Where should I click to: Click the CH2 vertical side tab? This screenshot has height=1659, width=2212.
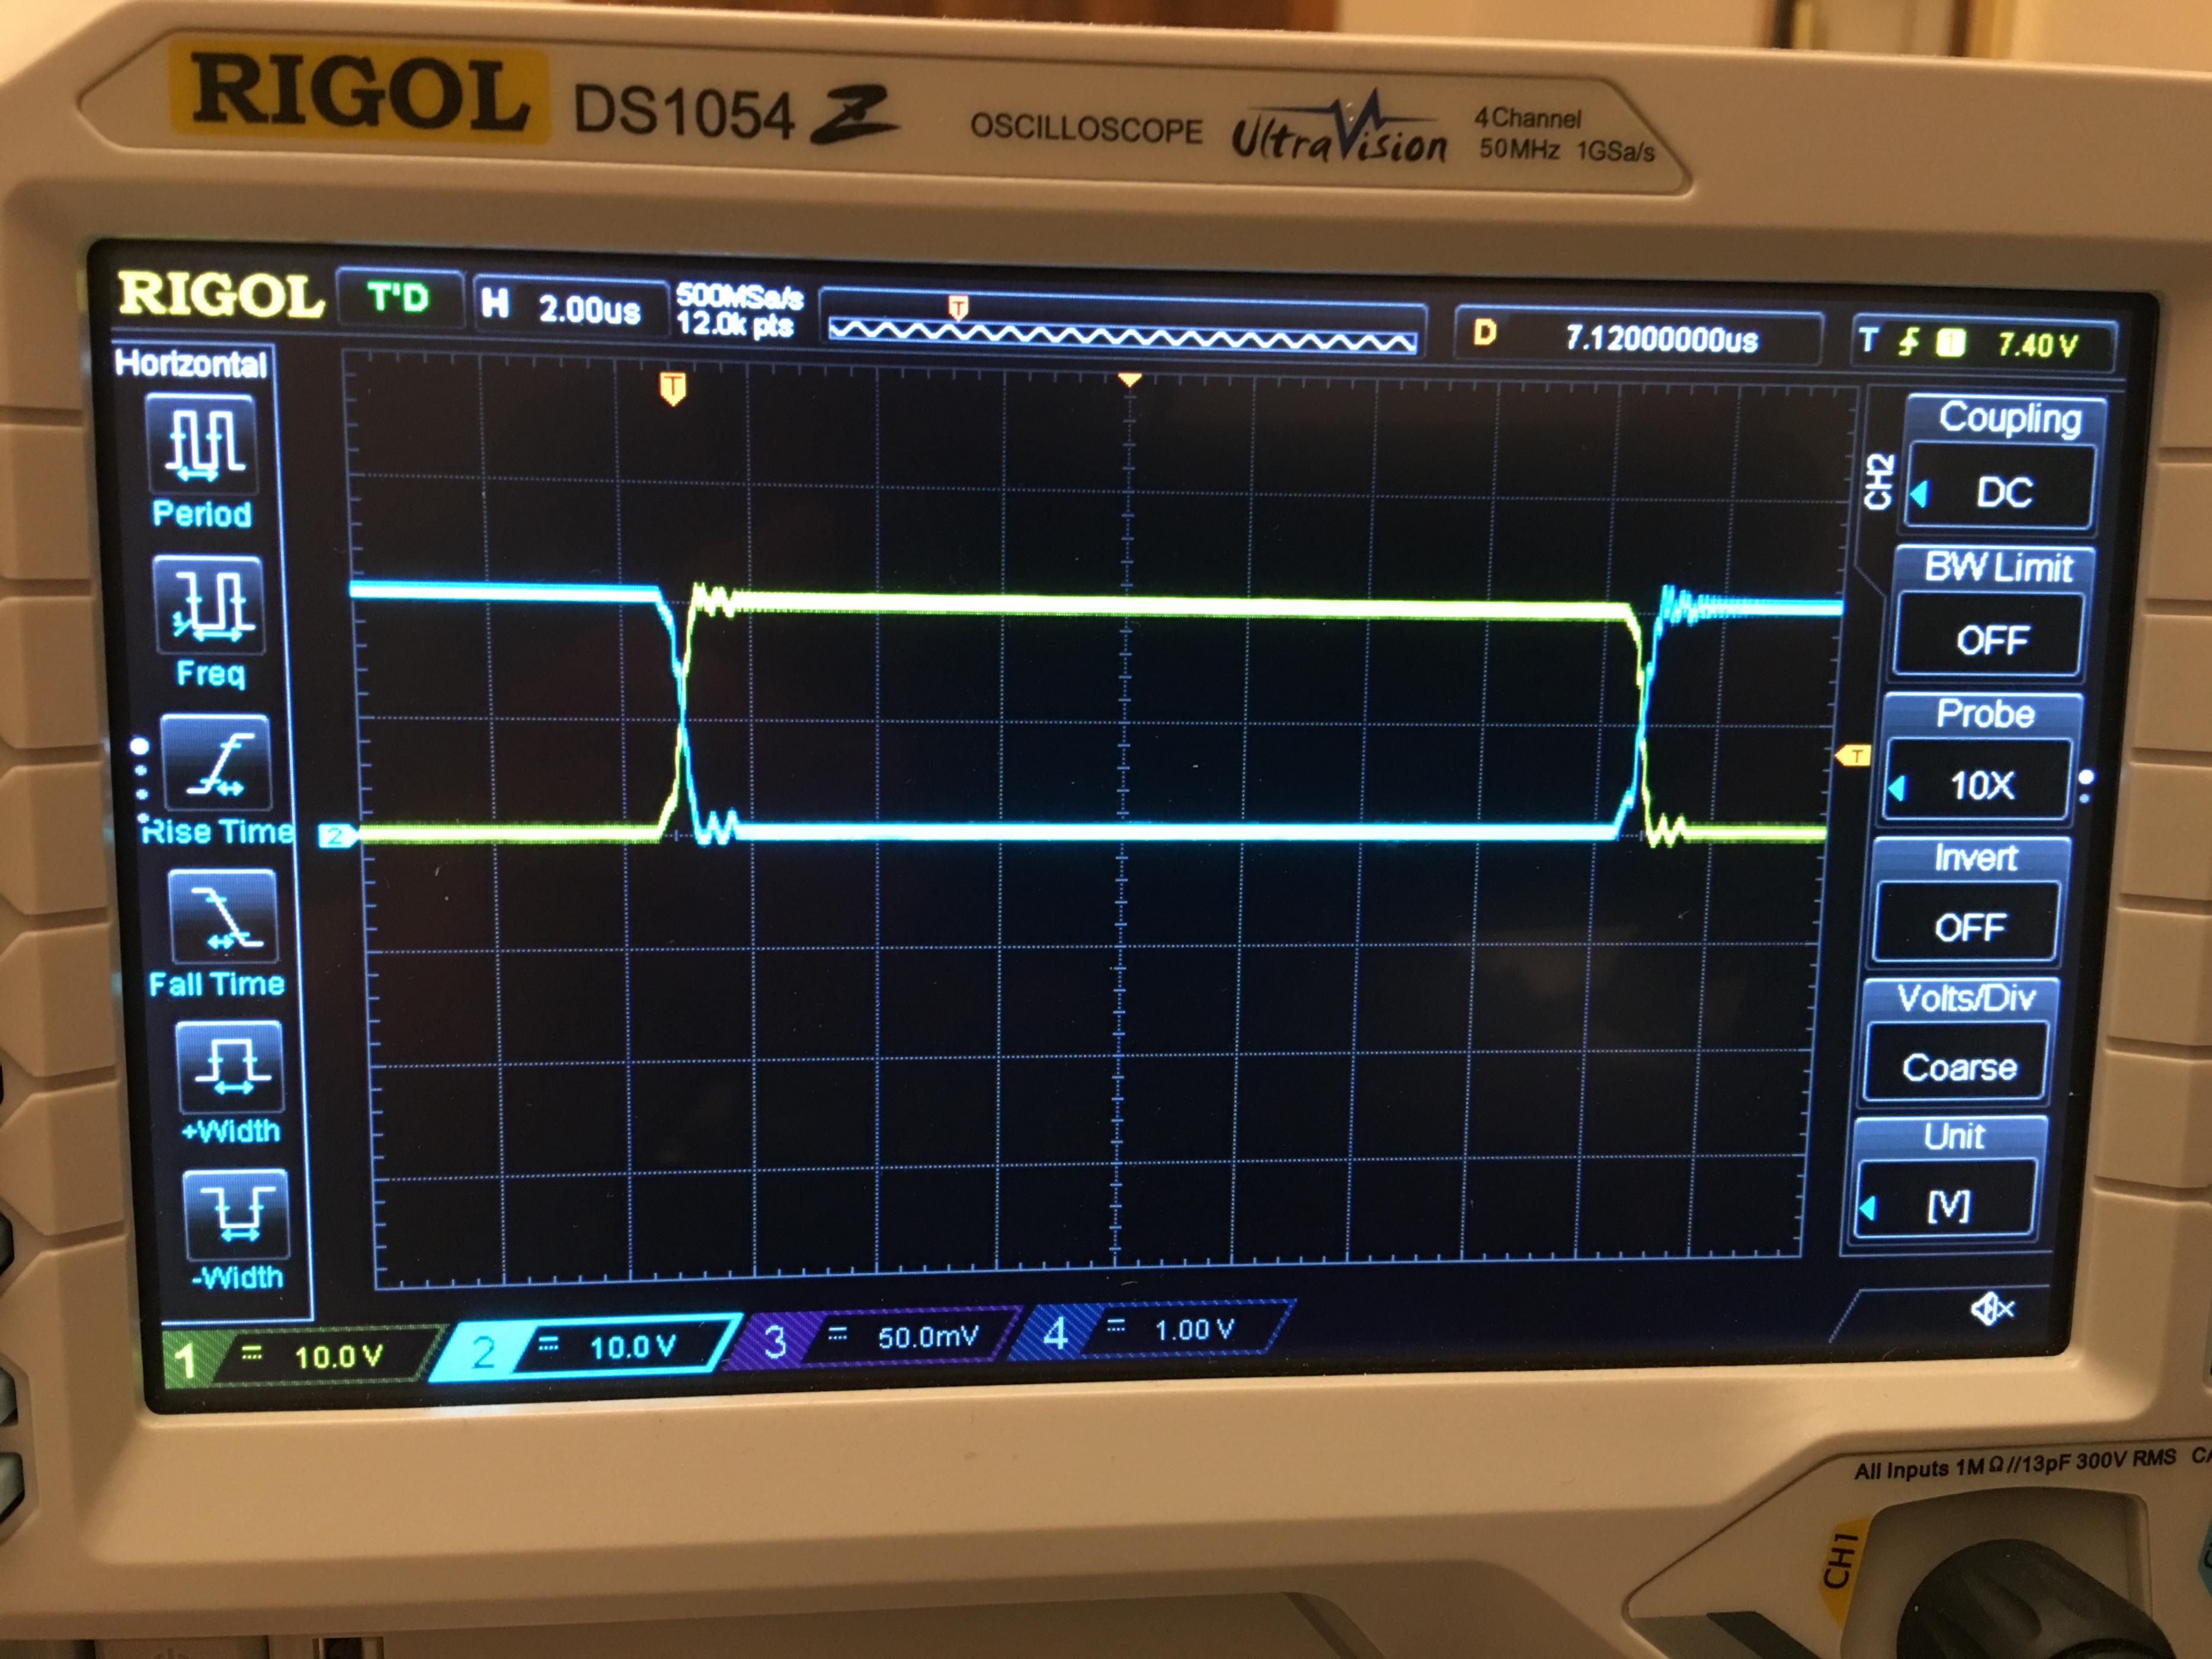(x=1879, y=481)
